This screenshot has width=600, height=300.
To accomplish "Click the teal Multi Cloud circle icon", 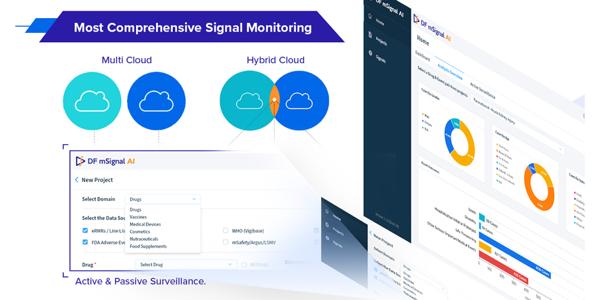I will [x=92, y=101].
